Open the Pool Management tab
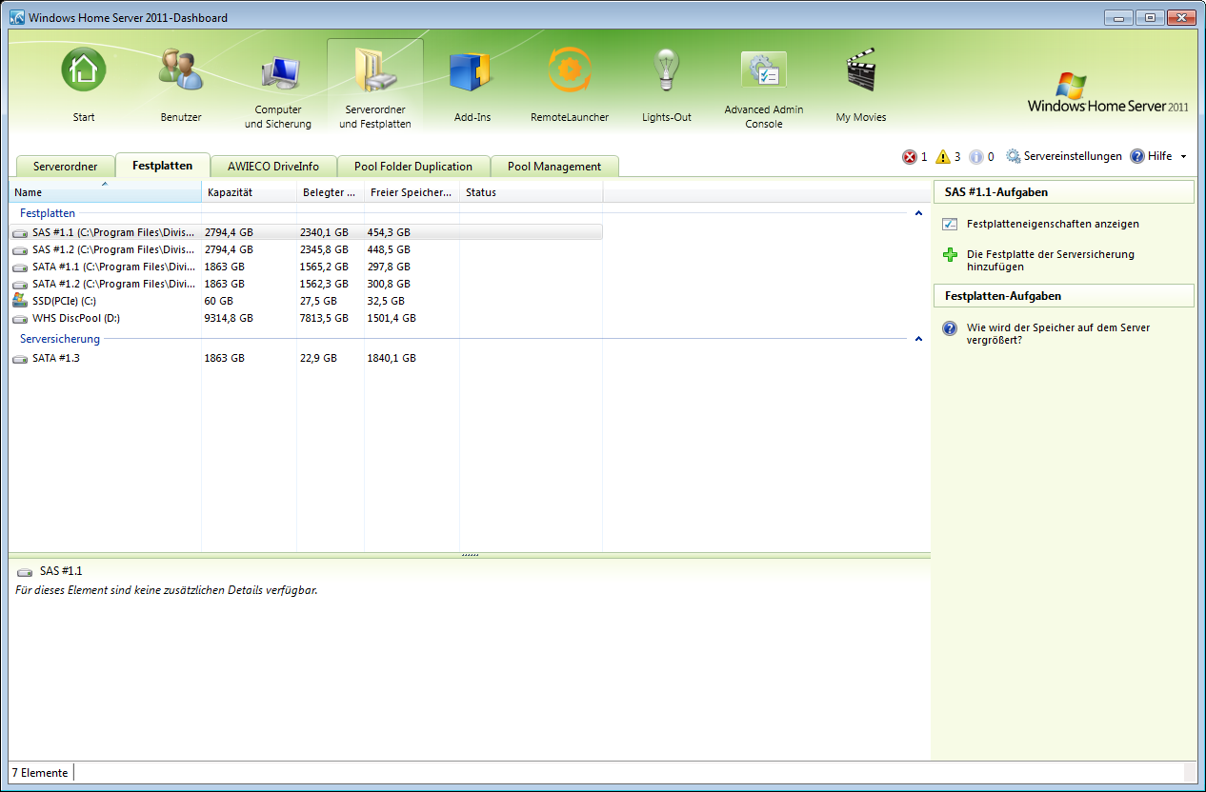 tap(554, 167)
